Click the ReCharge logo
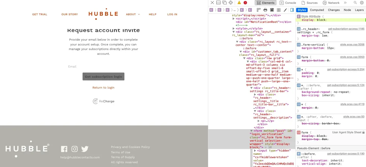 [103, 101]
